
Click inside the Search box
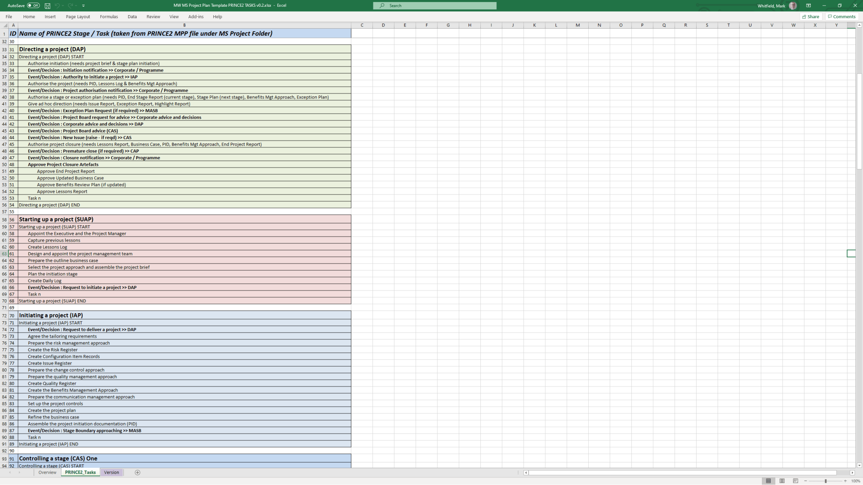click(434, 5)
